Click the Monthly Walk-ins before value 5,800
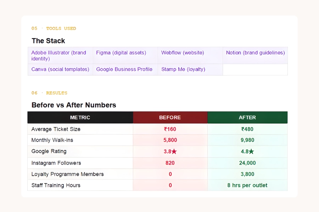 [x=170, y=140]
